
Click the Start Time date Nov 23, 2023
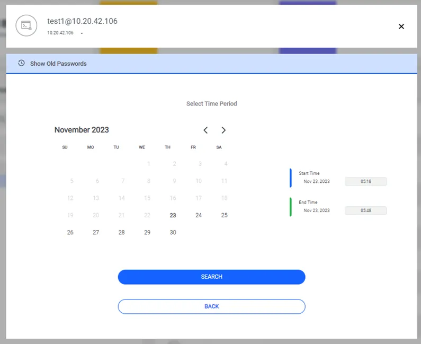coord(317,181)
